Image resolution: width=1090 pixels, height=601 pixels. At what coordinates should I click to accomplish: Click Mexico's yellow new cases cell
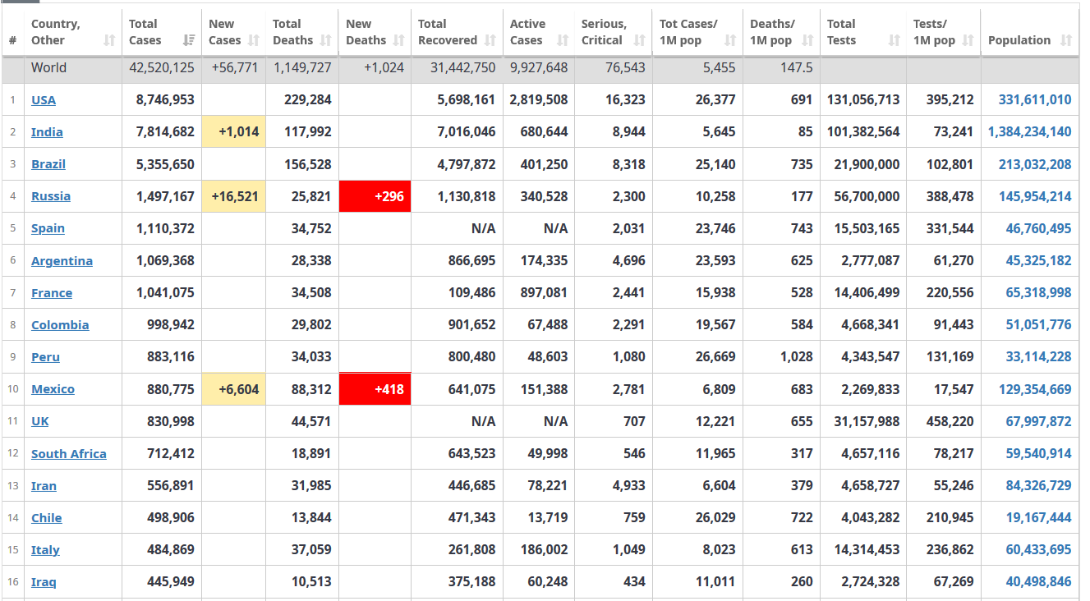(234, 389)
